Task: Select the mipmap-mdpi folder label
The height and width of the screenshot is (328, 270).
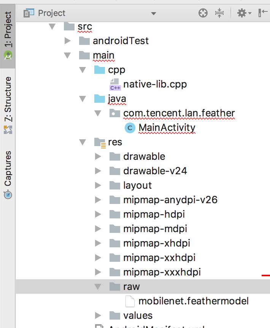Action: [x=155, y=229]
